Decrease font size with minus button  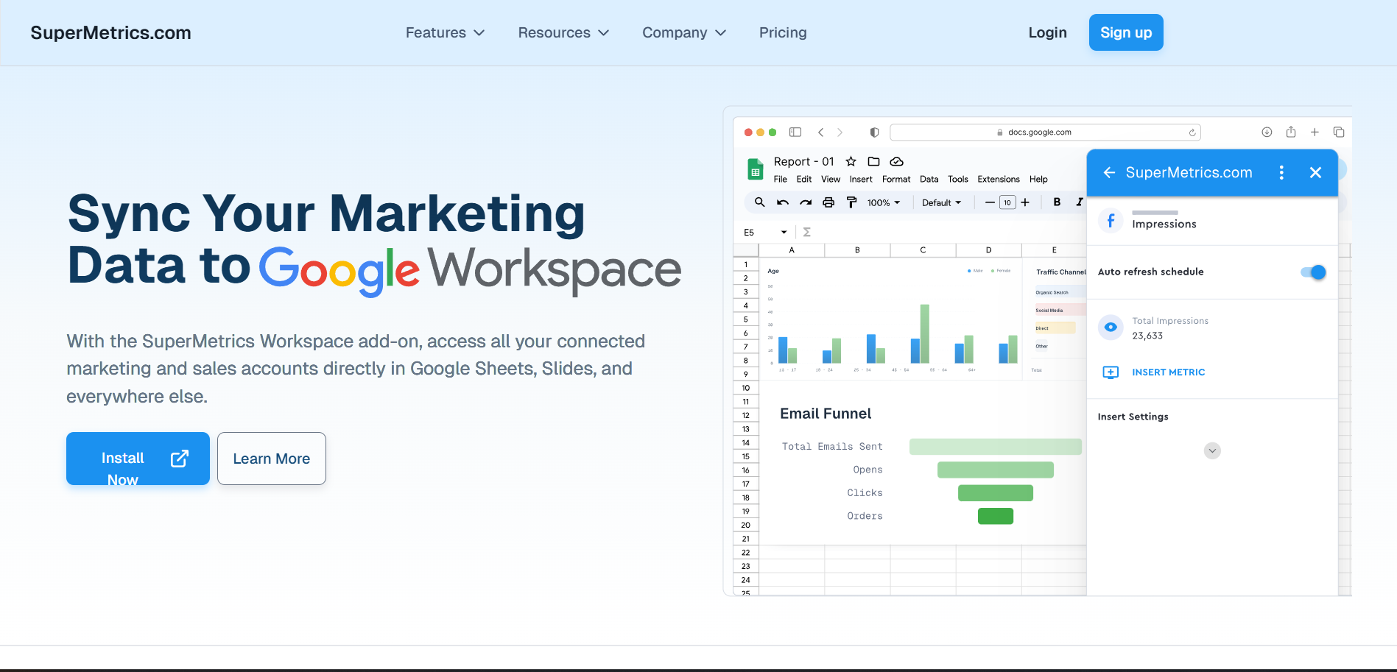point(990,202)
